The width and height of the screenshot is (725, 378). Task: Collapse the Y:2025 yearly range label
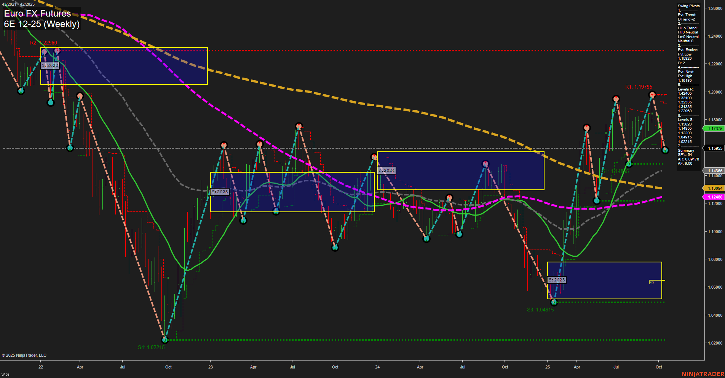click(x=557, y=280)
